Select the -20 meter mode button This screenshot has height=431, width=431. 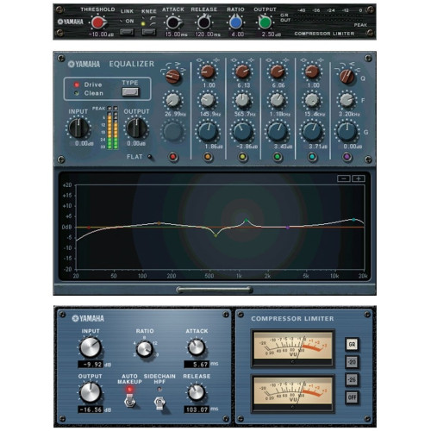point(352,362)
